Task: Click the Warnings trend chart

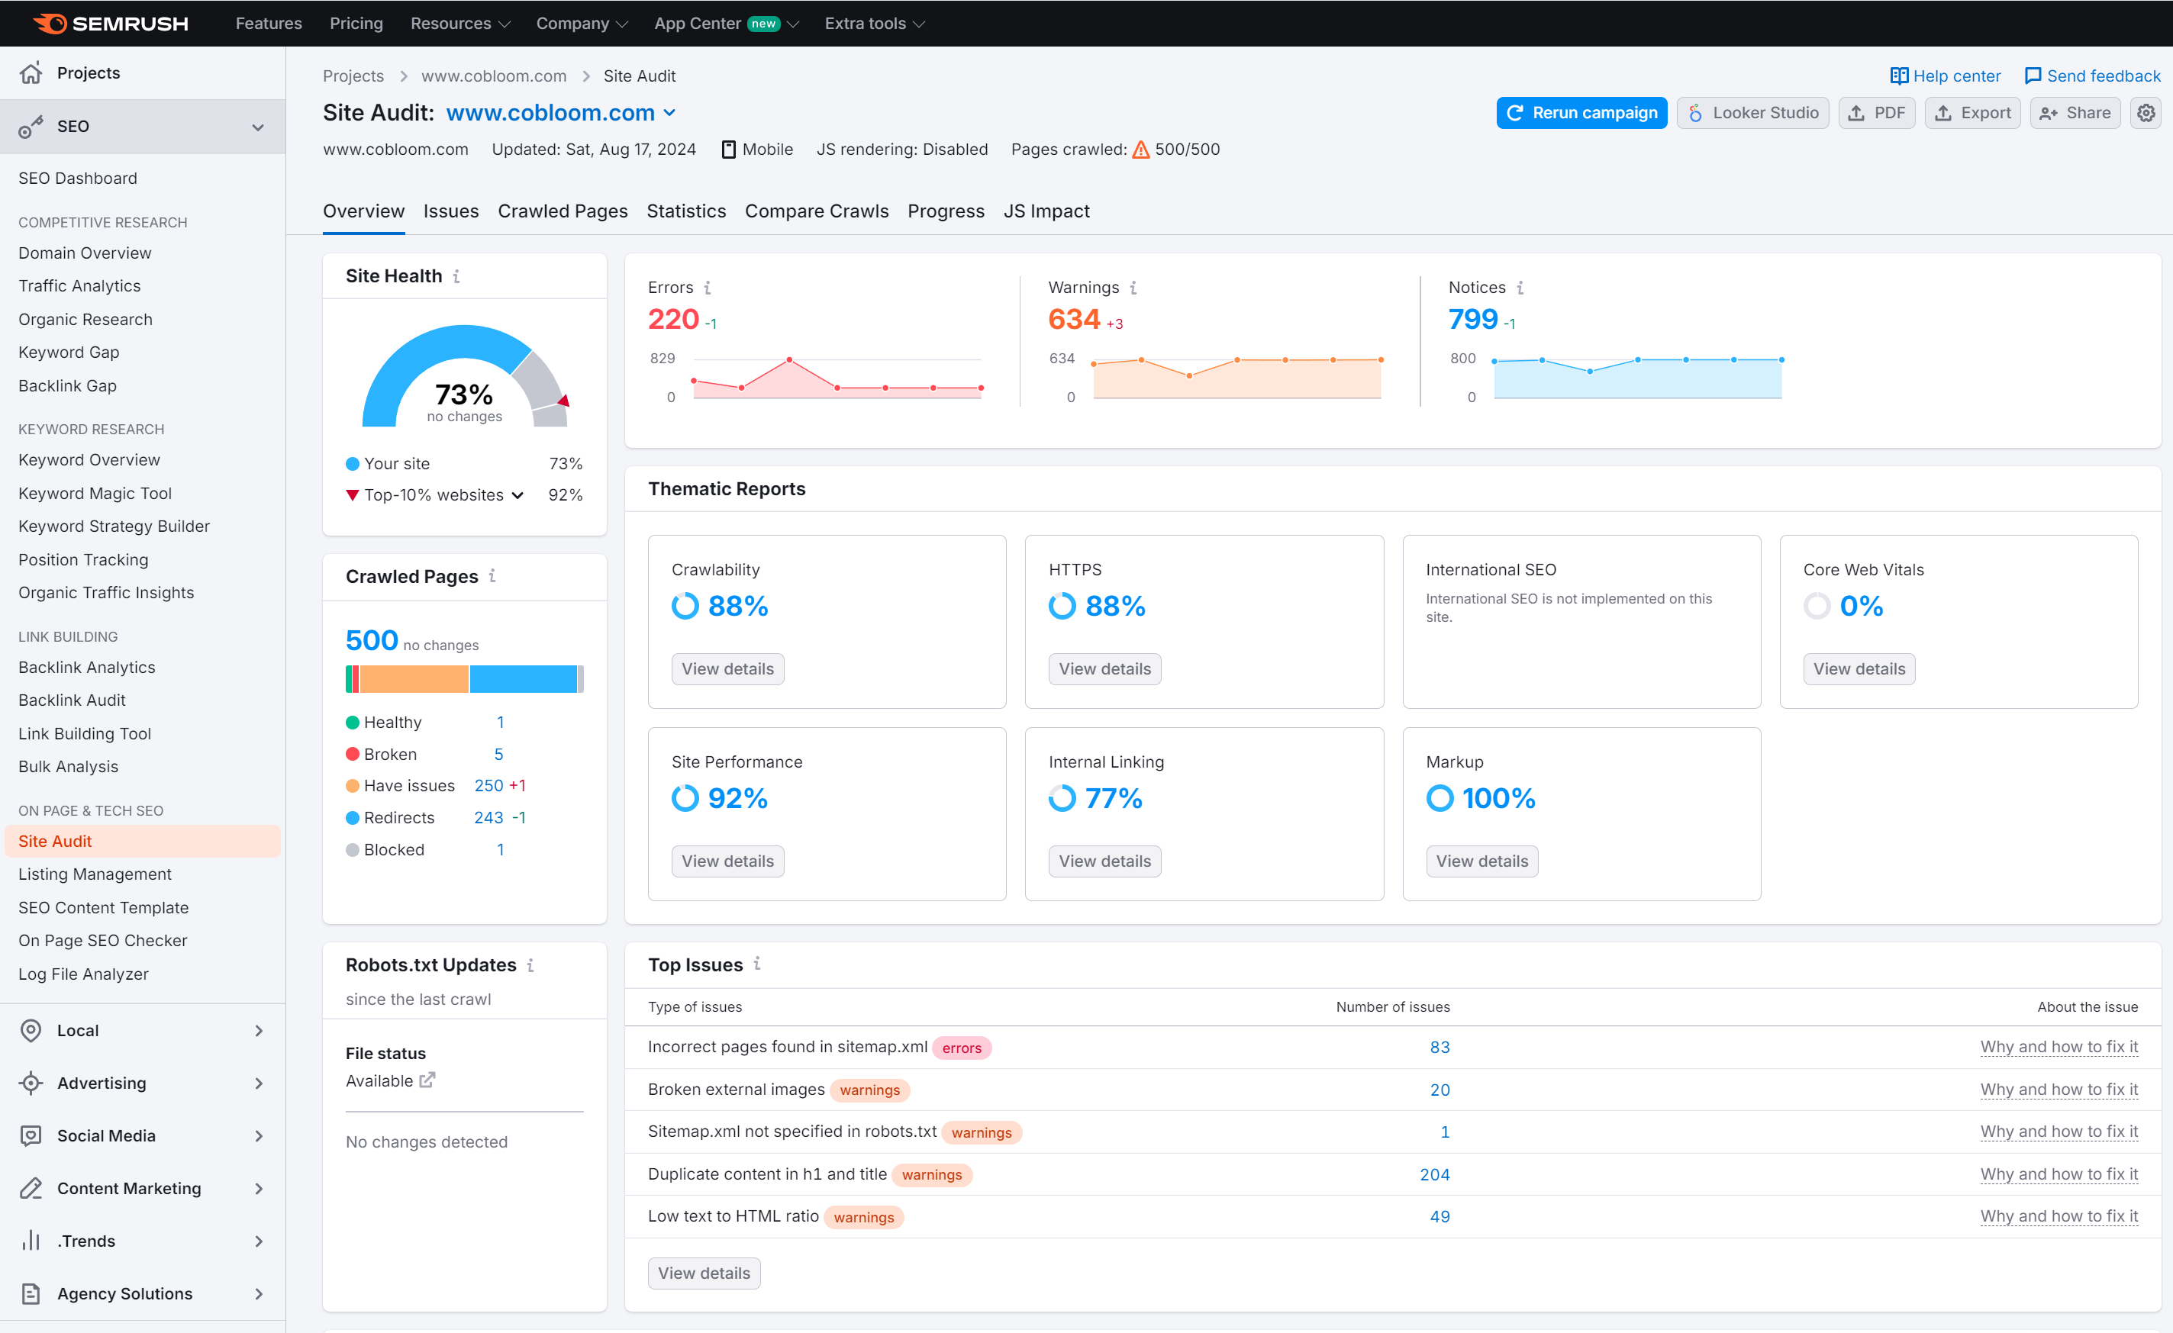Action: (x=1236, y=378)
